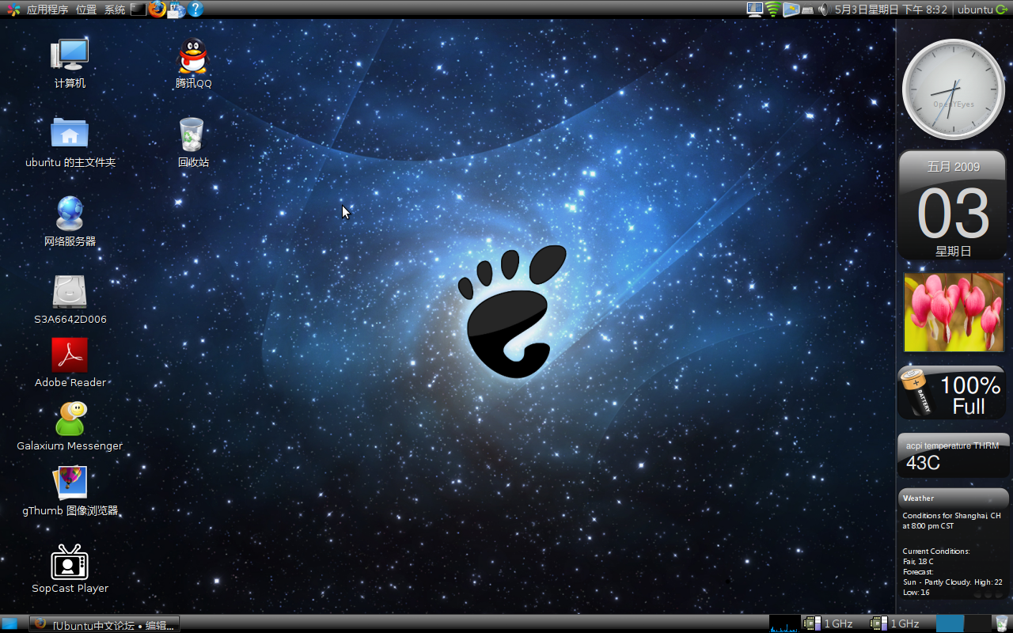
Task: Click the "Conditions for Shanghai, CH" text
Action: click(951, 515)
